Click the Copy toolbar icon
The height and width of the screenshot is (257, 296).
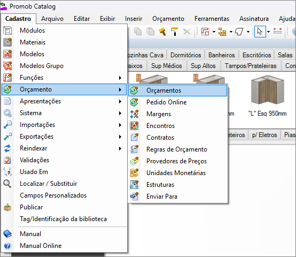point(138,32)
